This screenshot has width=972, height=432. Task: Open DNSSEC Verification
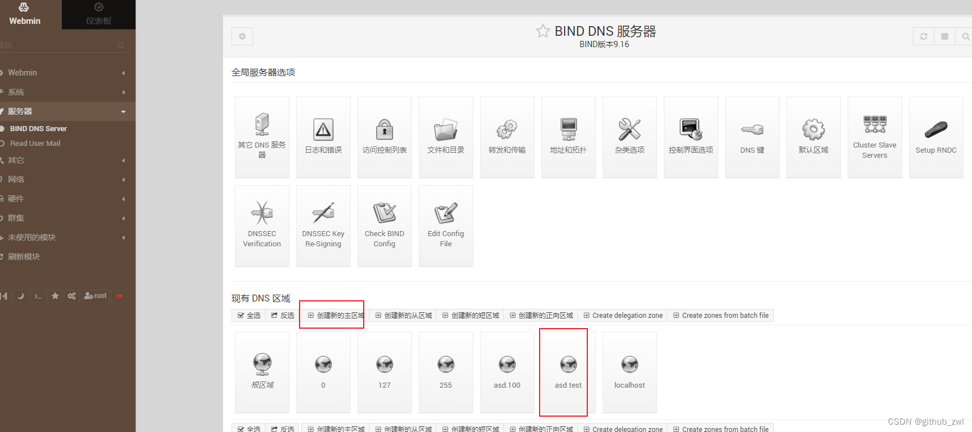262,225
